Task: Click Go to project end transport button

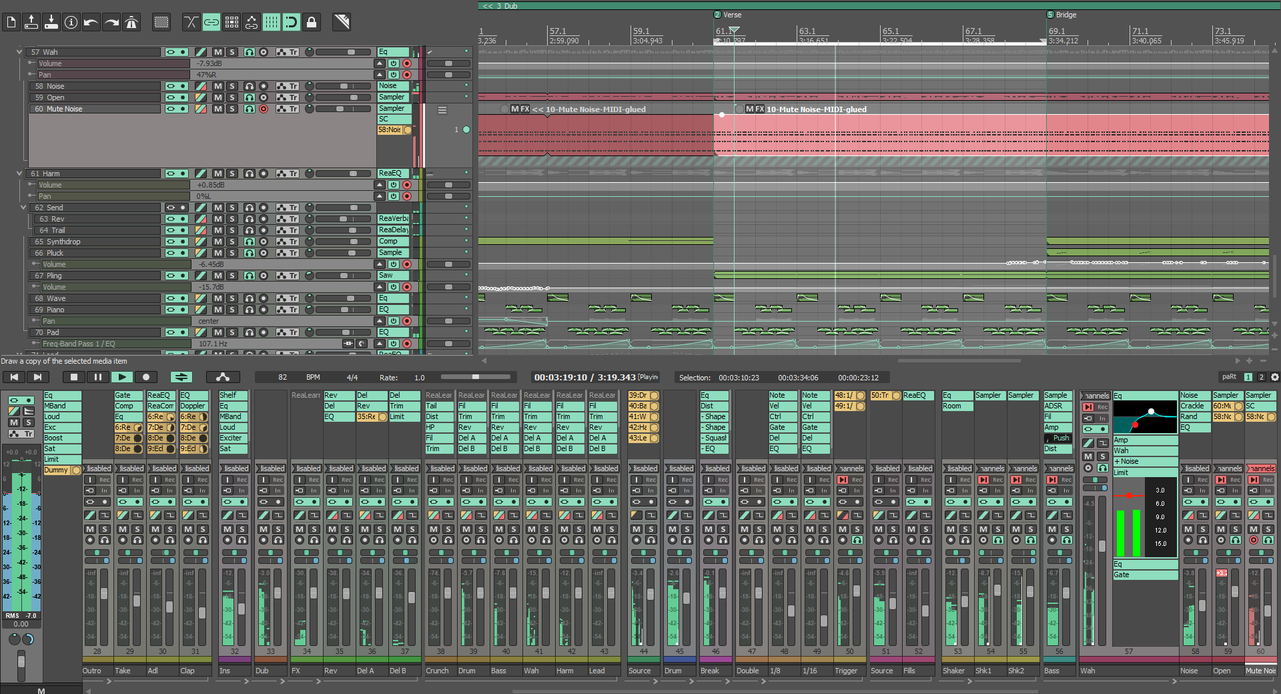Action: (37, 377)
